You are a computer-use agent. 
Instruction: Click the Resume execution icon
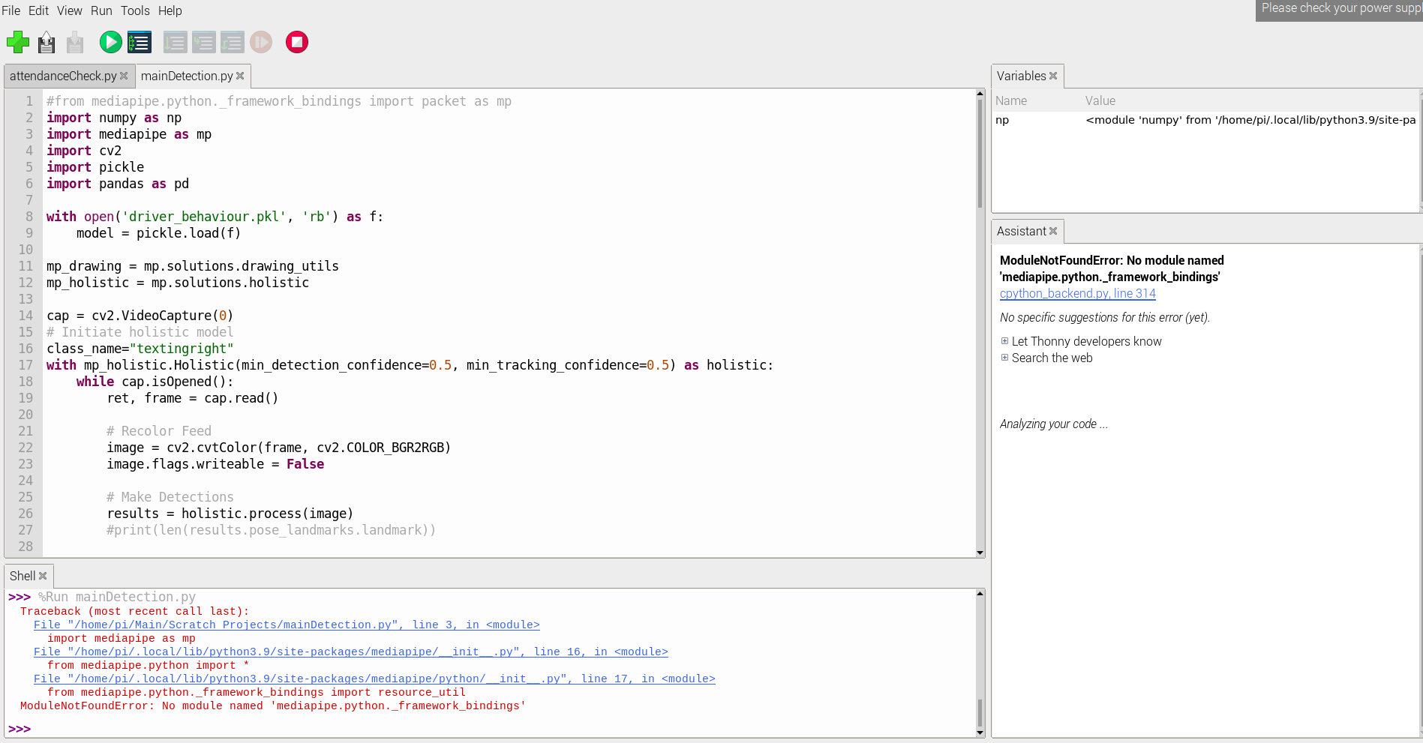(x=261, y=42)
